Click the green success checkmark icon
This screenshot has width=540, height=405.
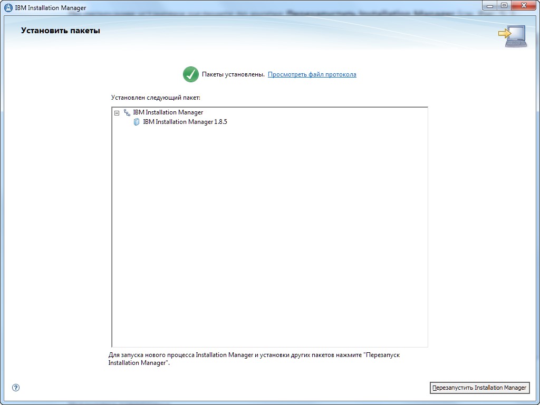[191, 74]
